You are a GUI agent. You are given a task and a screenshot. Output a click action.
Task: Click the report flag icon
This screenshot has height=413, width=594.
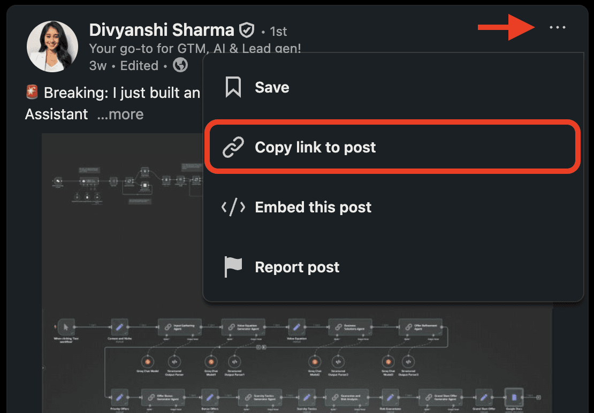pyautogui.click(x=233, y=267)
